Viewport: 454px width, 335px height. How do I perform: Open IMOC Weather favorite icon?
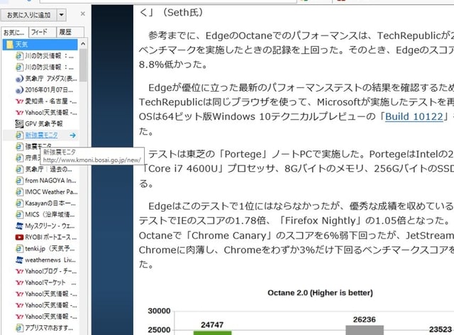coord(19,192)
